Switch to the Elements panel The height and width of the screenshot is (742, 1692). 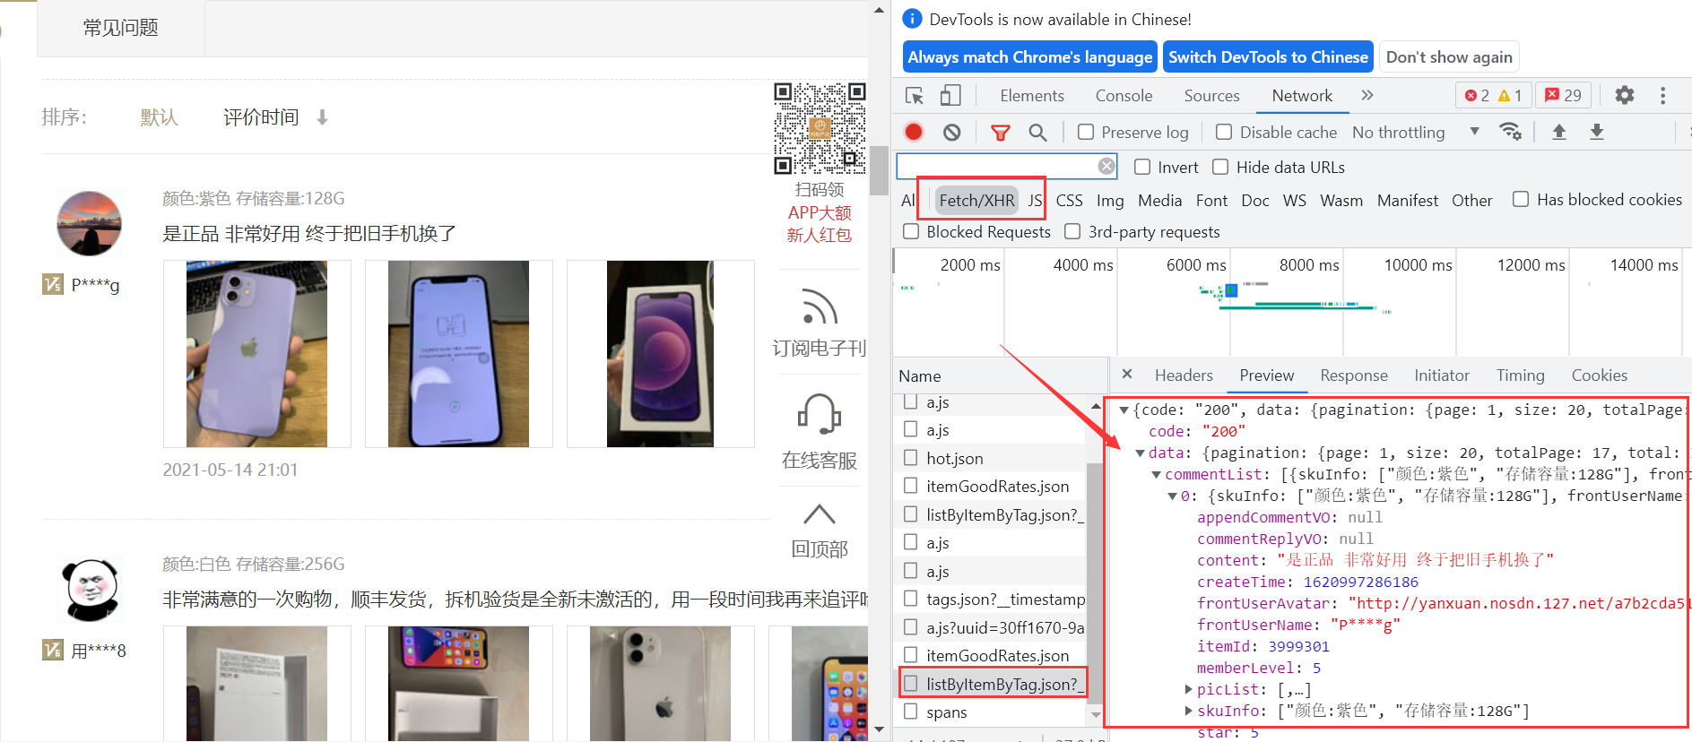click(x=1032, y=96)
